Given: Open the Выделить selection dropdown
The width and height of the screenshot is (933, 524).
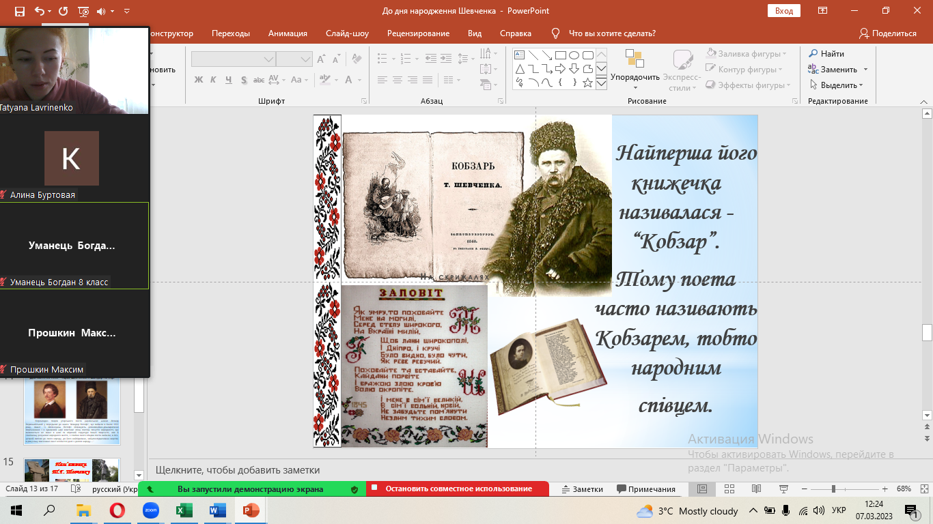Looking at the screenshot, I should tap(837, 85).
